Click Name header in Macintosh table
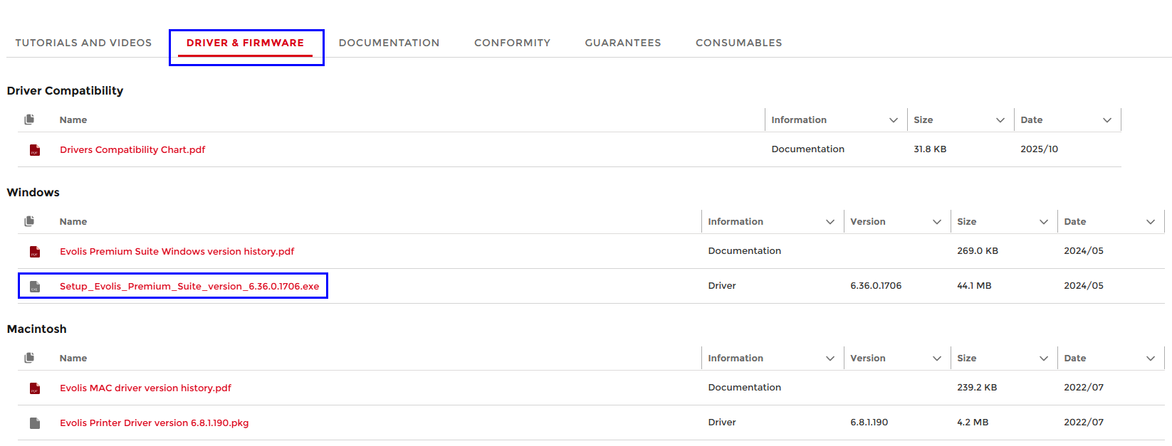1172x446 pixels. [x=73, y=359]
